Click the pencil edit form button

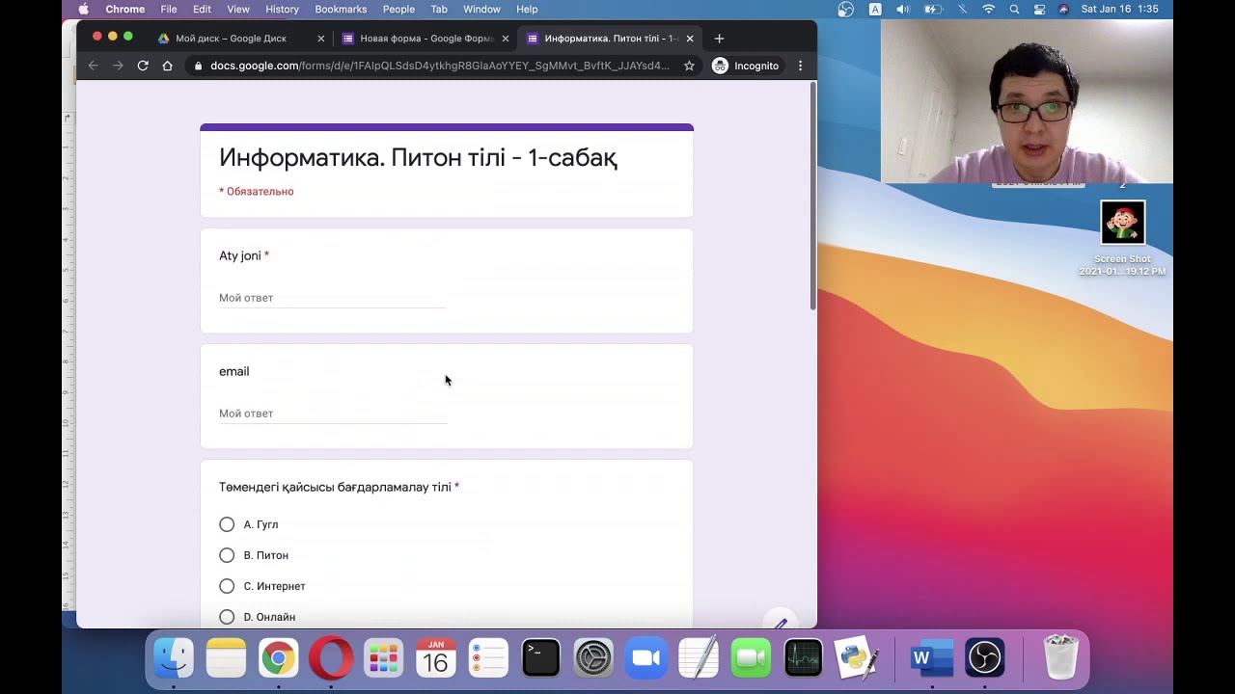tap(781, 622)
